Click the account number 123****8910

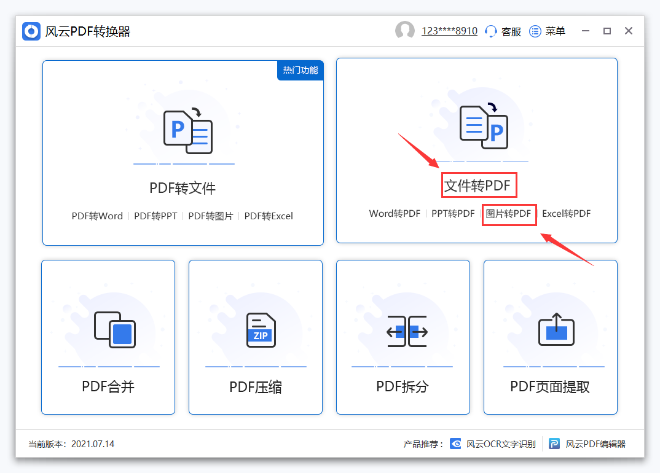(449, 31)
